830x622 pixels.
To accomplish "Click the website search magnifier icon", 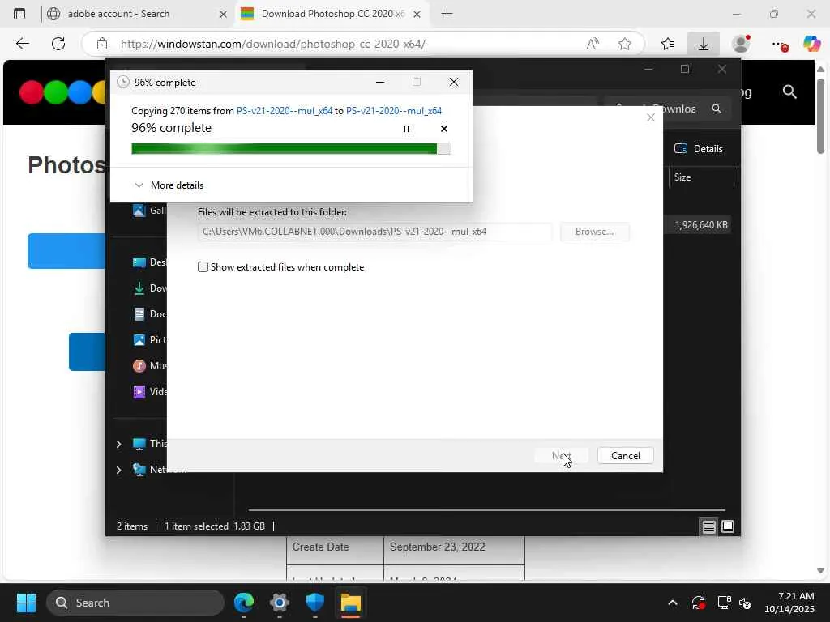I will coord(789,92).
